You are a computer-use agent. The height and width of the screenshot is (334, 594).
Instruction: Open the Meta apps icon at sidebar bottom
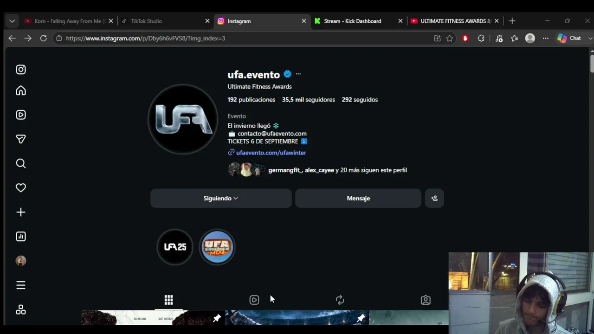pos(21,310)
